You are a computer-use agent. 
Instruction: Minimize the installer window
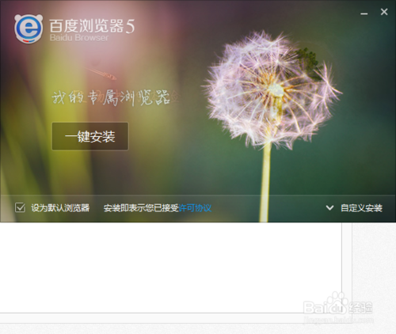[x=364, y=13]
